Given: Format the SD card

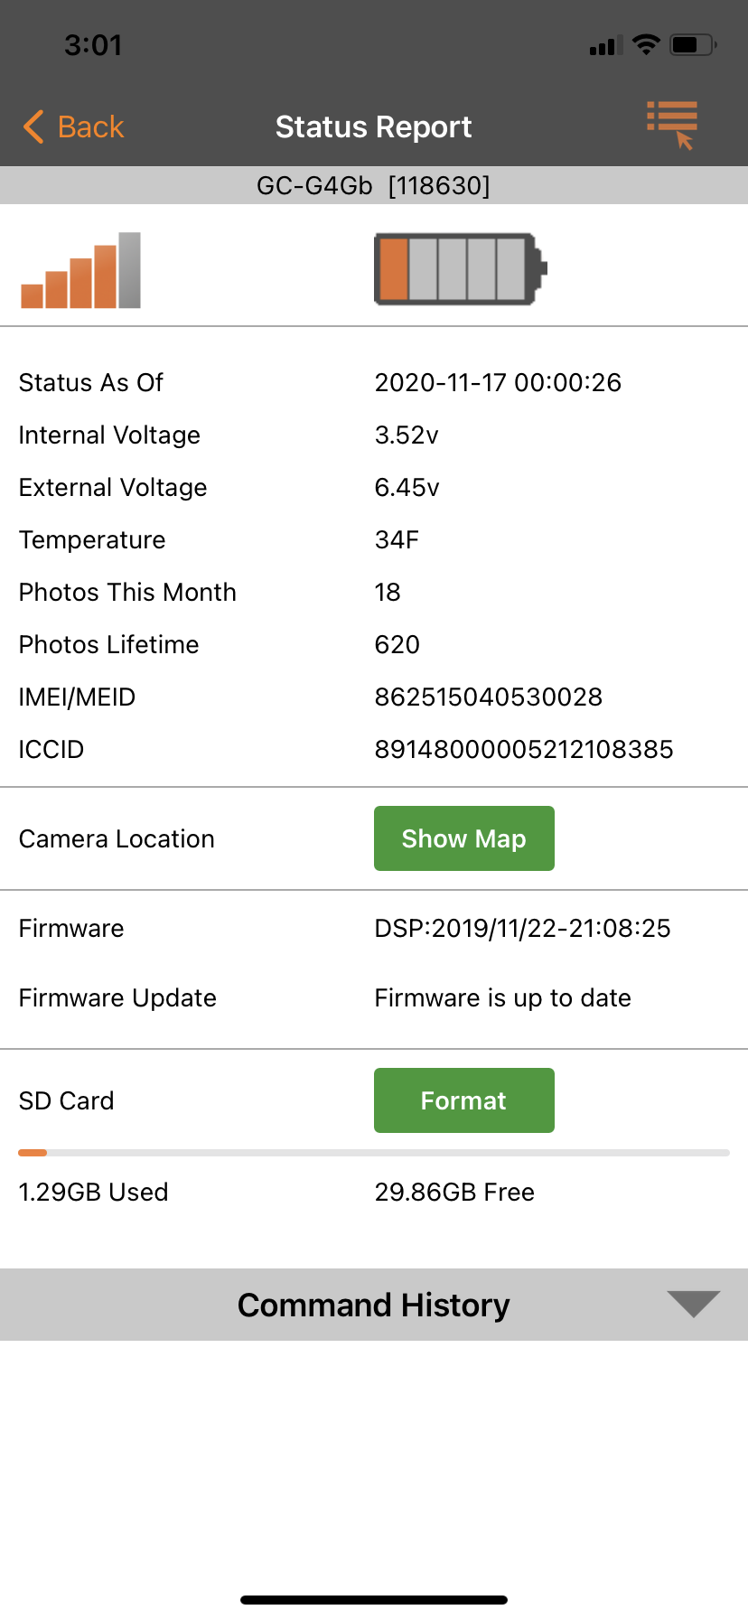Looking at the screenshot, I should [x=464, y=1100].
